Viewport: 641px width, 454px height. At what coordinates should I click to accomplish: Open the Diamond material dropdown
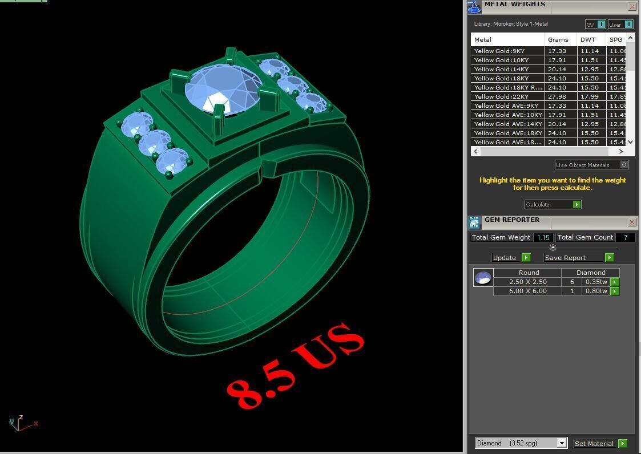pyautogui.click(x=562, y=443)
